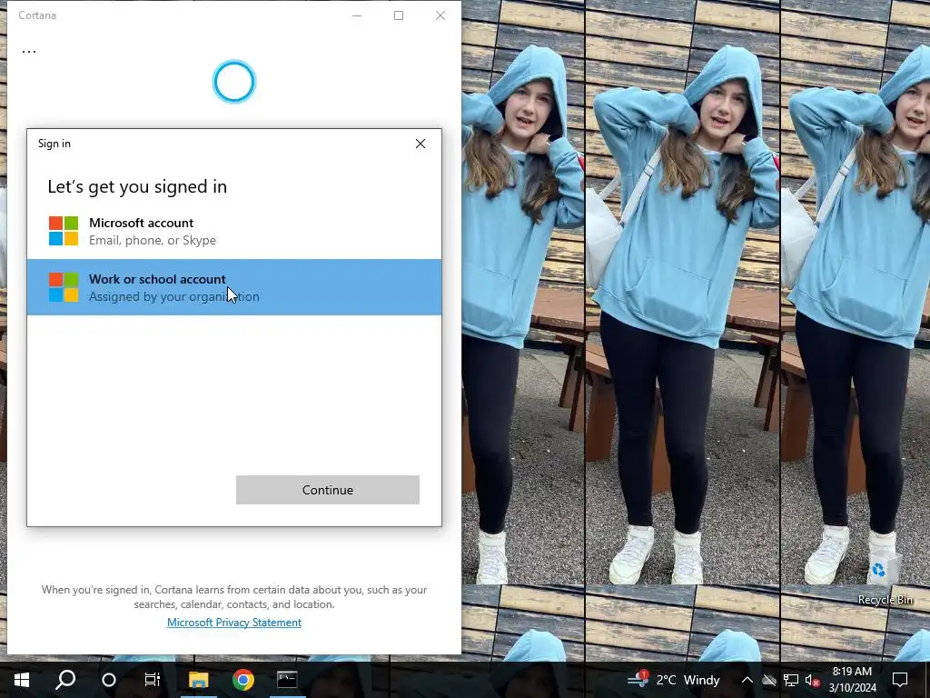
Task: Select the Recycle Bin desktop icon
Action: [x=885, y=577]
